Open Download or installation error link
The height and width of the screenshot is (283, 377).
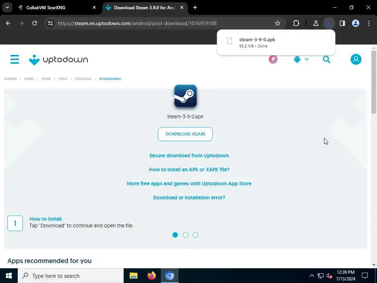pos(189,198)
